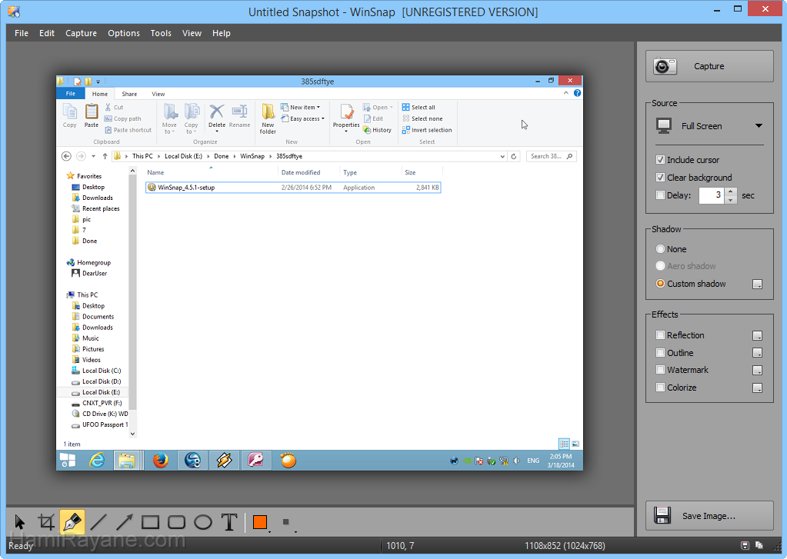Open Colorize effect settings button
This screenshot has height=559, width=787.
point(758,388)
